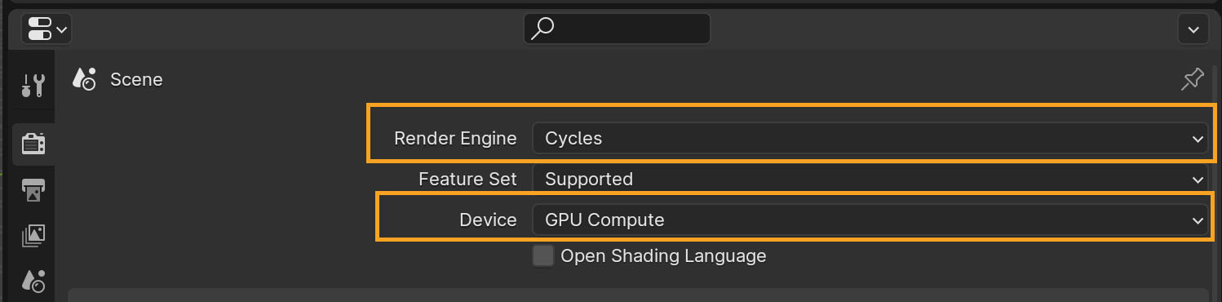Switch to the Render properties tab

pyautogui.click(x=33, y=144)
